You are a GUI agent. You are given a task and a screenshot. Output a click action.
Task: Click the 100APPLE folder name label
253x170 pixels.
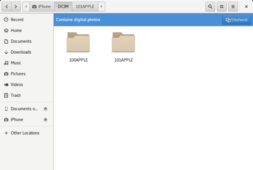pos(79,60)
